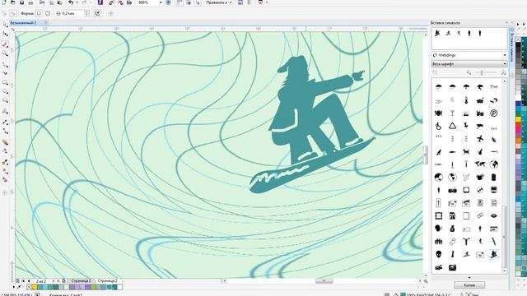Open the Webdings font dropdown
This screenshot has height=296, width=527.
469,55
